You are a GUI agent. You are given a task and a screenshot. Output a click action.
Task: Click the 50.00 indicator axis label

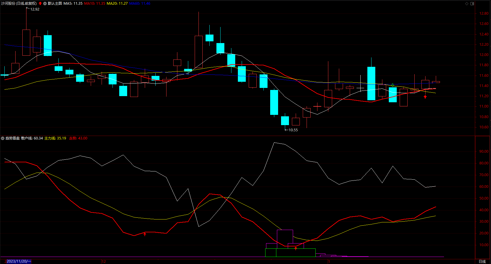484,198
